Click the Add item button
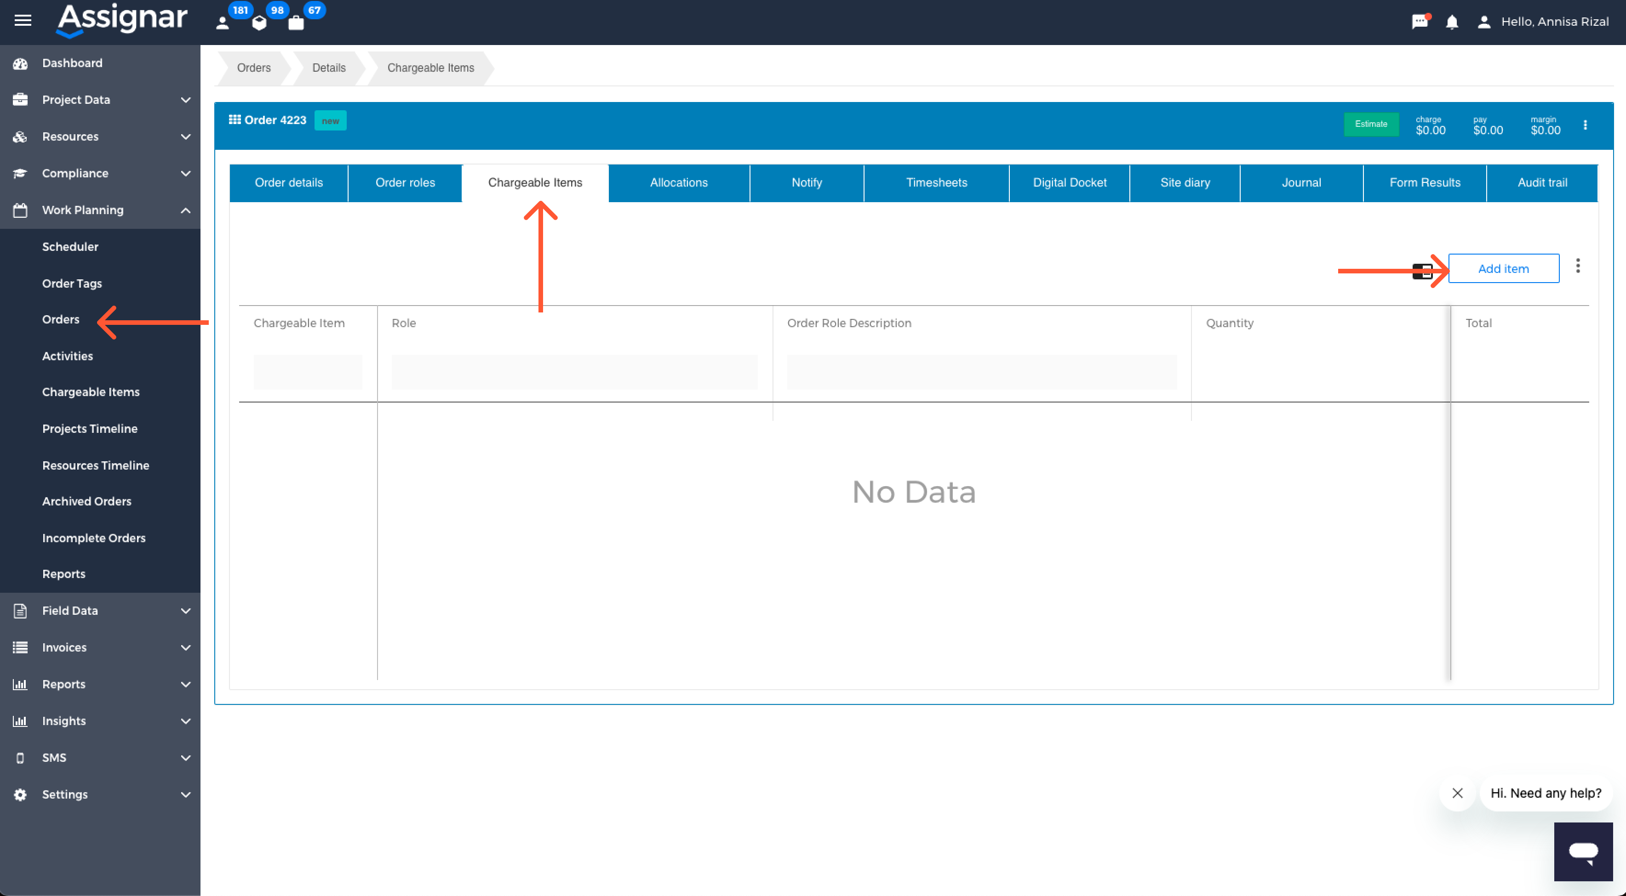Image resolution: width=1626 pixels, height=896 pixels. pos(1504,268)
